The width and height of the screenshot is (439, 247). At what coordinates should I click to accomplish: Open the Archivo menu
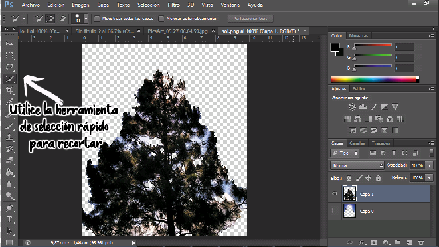[x=31, y=5]
